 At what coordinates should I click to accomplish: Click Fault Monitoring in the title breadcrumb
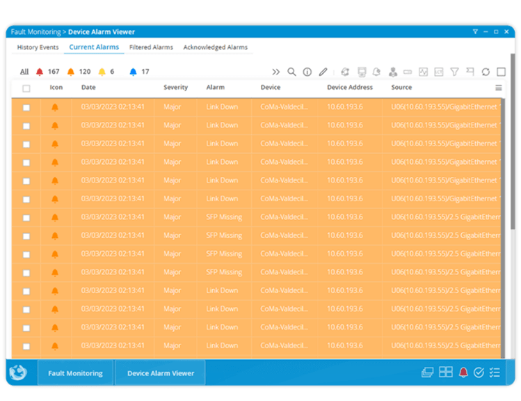click(x=36, y=32)
